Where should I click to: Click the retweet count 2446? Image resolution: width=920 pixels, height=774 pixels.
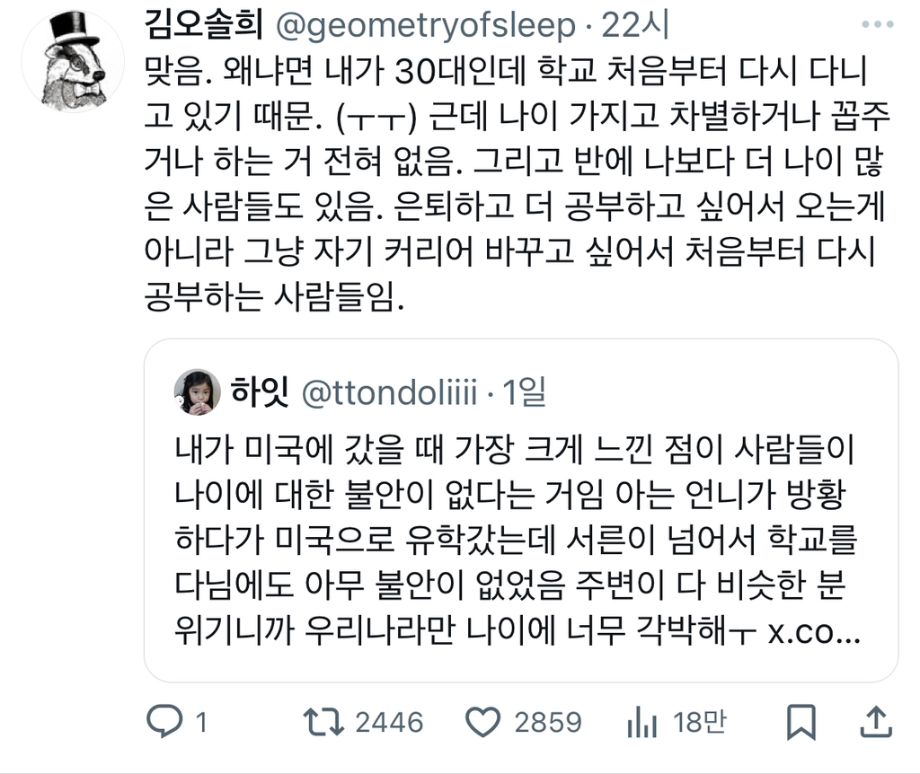pos(388,721)
